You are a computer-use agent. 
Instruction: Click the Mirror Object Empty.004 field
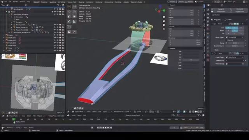(235, 37)
